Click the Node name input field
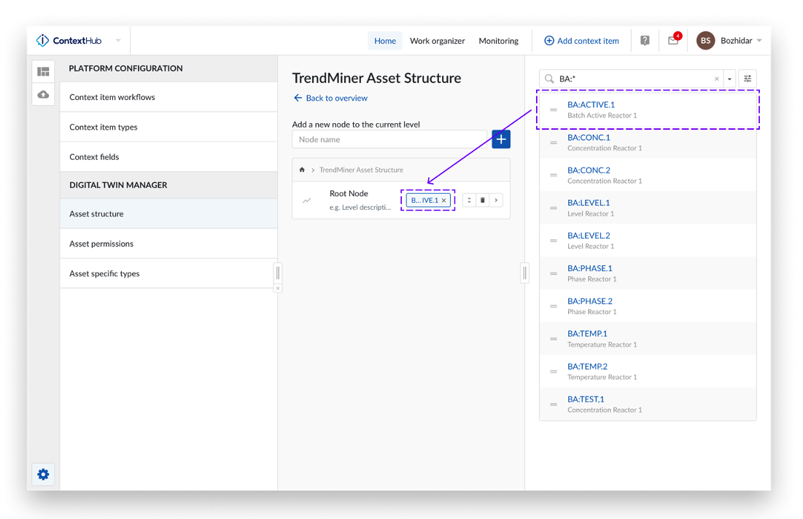This screenshot has height=519, width=803. [389, 139]
